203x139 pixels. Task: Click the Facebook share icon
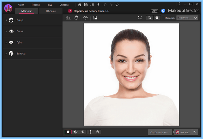(x=98, y=5)
